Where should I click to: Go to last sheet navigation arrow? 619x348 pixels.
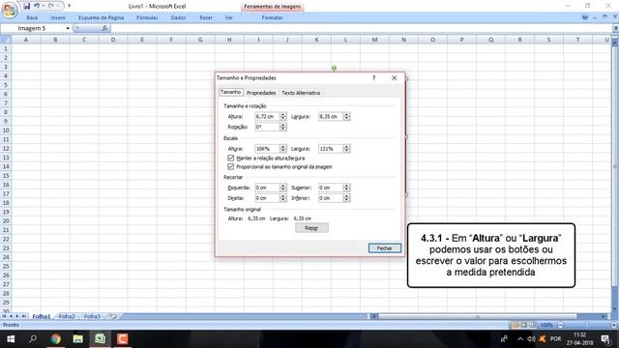pyautogui.click(x=23, y=316)
